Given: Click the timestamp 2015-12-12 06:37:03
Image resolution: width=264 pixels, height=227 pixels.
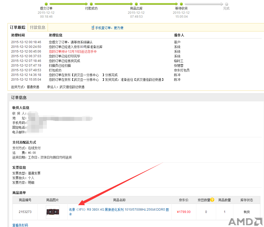Looking at the screenshot, I should [26, 56].
